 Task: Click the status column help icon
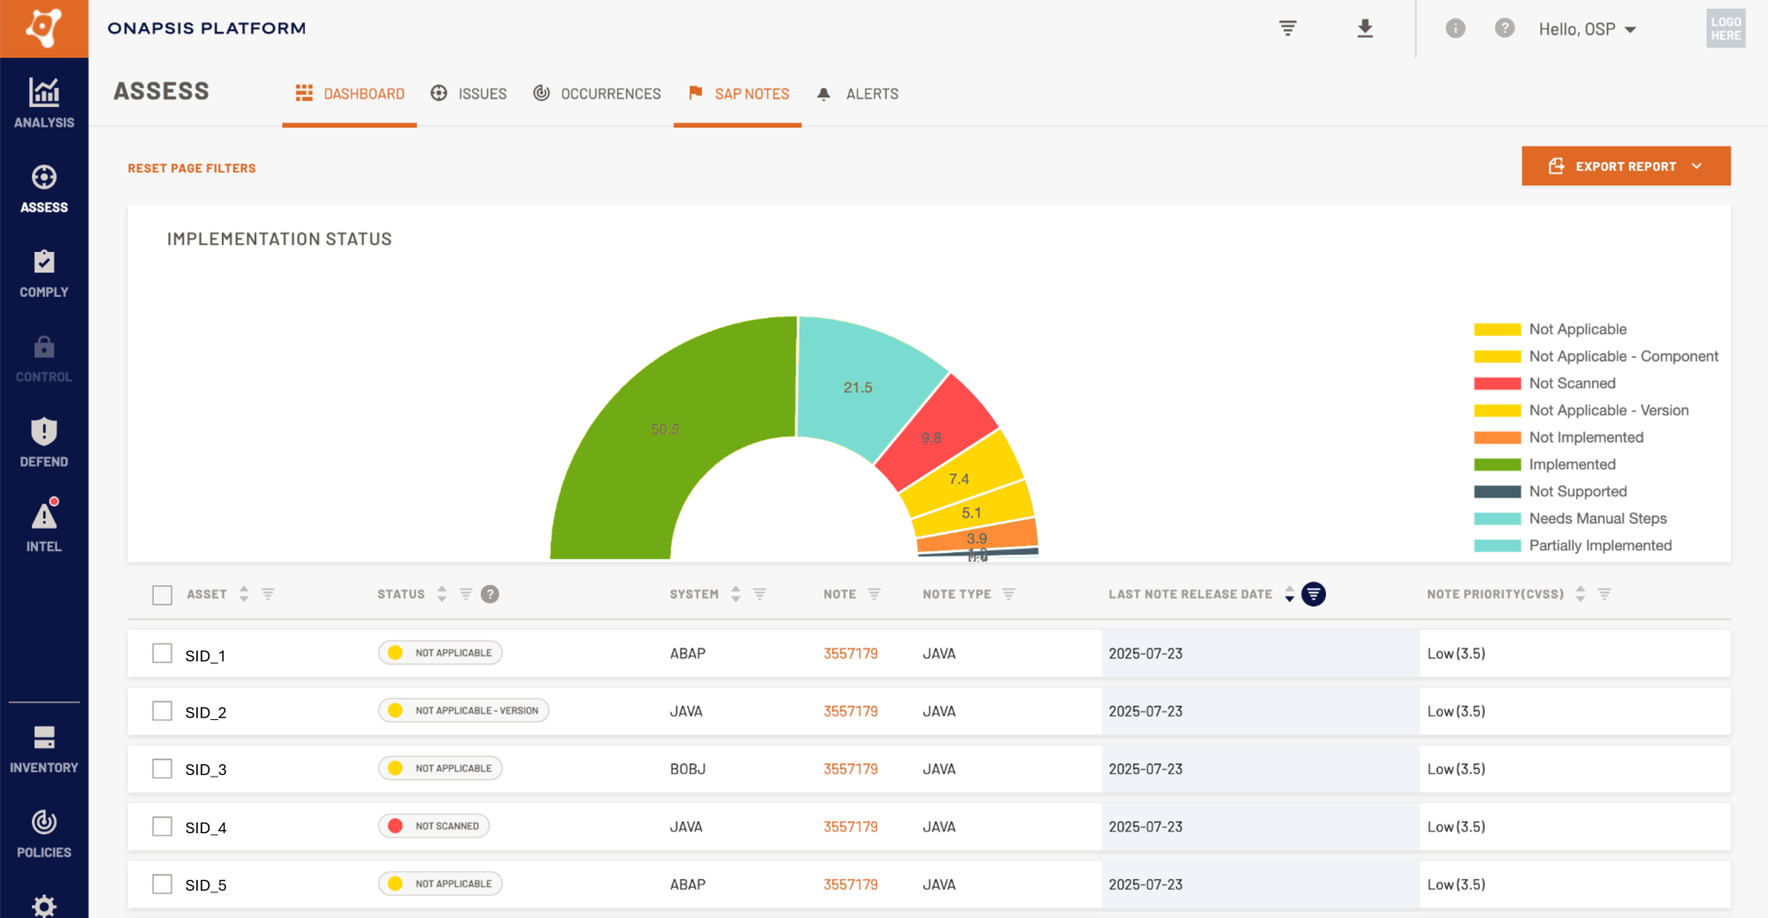pos(490,595)
